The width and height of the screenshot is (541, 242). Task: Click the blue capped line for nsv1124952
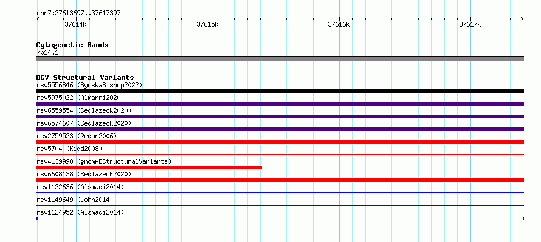[x=280, y=218]
